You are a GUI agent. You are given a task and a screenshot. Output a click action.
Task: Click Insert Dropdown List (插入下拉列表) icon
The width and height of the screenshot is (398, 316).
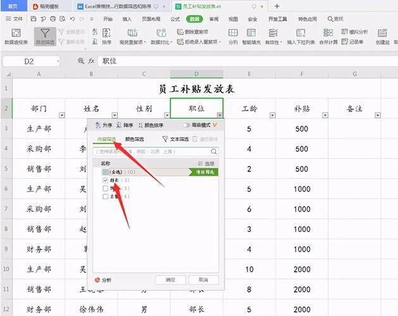click(x=301, y=37)
